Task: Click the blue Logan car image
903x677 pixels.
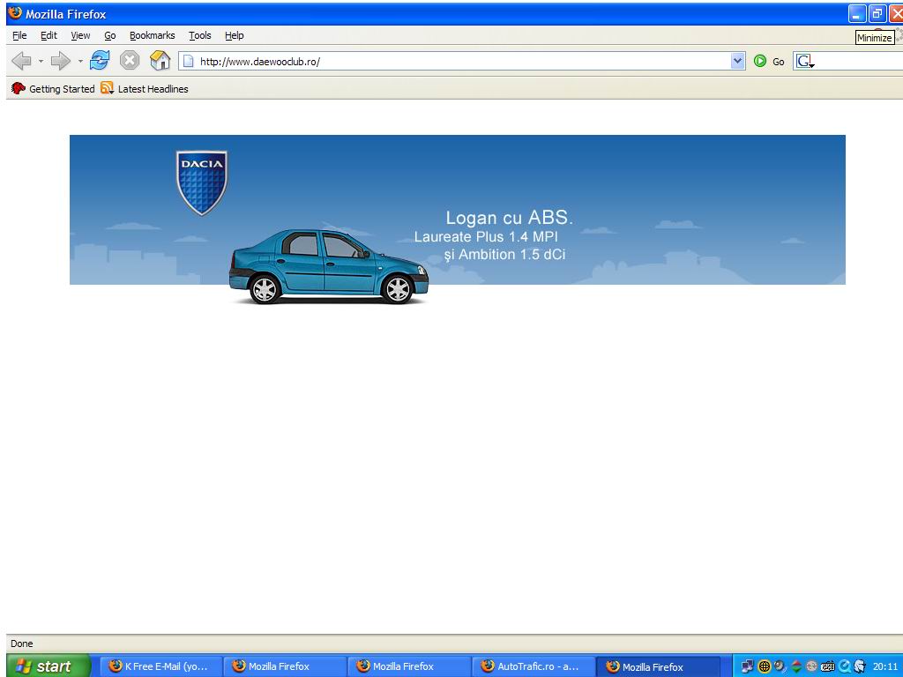Action: [328, 266]
